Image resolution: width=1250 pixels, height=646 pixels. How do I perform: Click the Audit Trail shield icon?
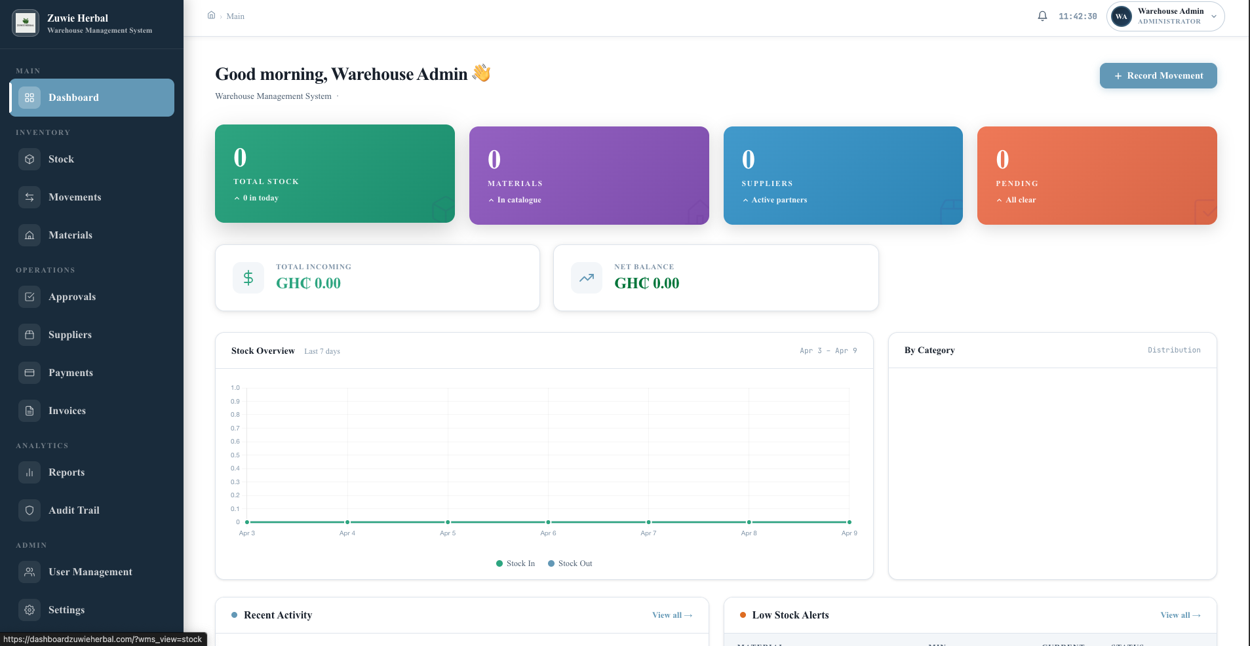coord(29,510)
